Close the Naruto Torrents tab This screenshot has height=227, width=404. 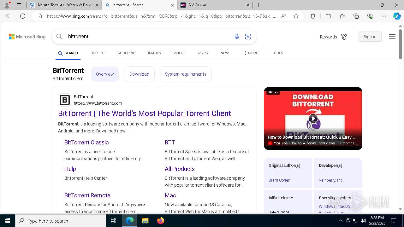tap(97, 5)
